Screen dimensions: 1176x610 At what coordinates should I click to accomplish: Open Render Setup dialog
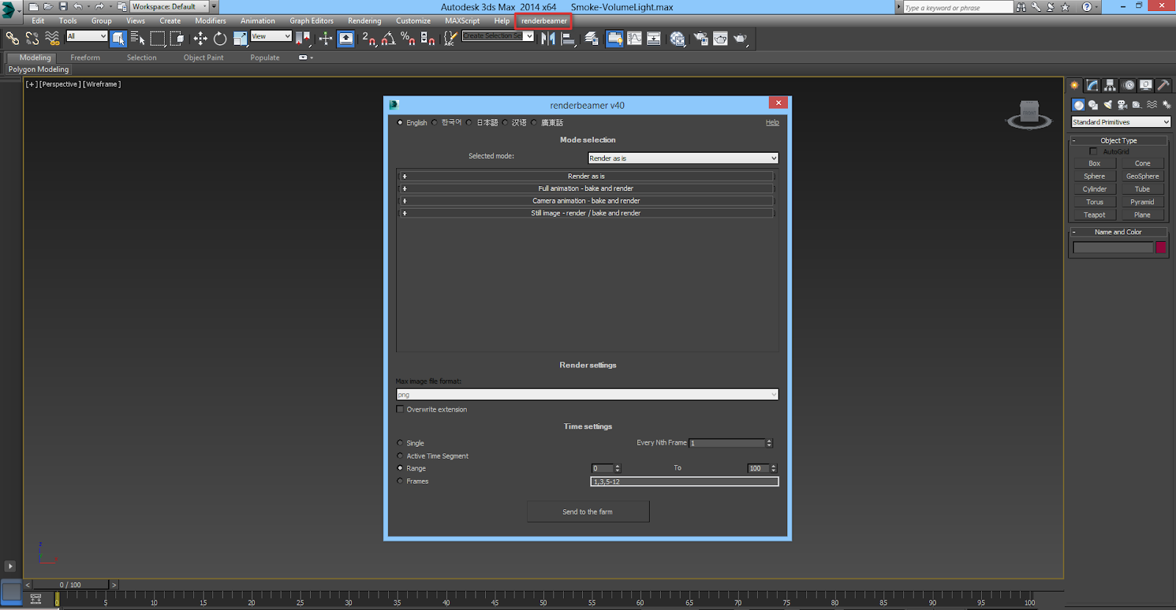(x=700, y=38)
